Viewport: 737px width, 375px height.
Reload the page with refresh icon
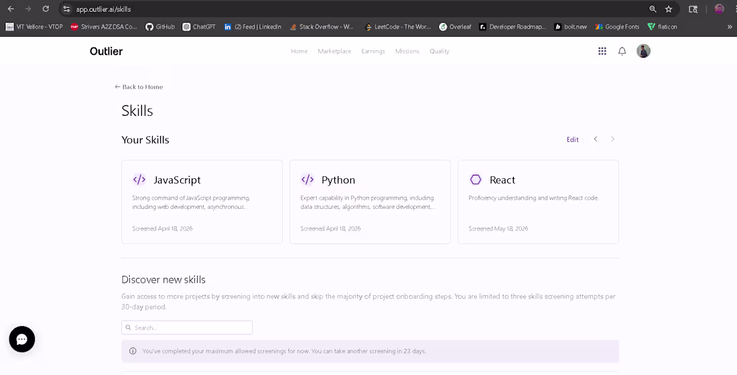pos(46,9)
